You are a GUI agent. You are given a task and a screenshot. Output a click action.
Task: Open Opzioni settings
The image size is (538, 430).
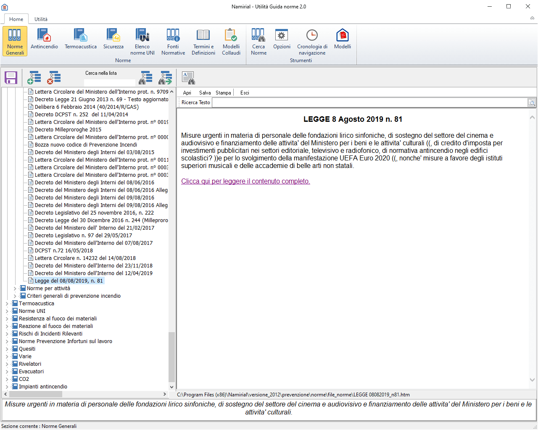[x=282, y=39]
